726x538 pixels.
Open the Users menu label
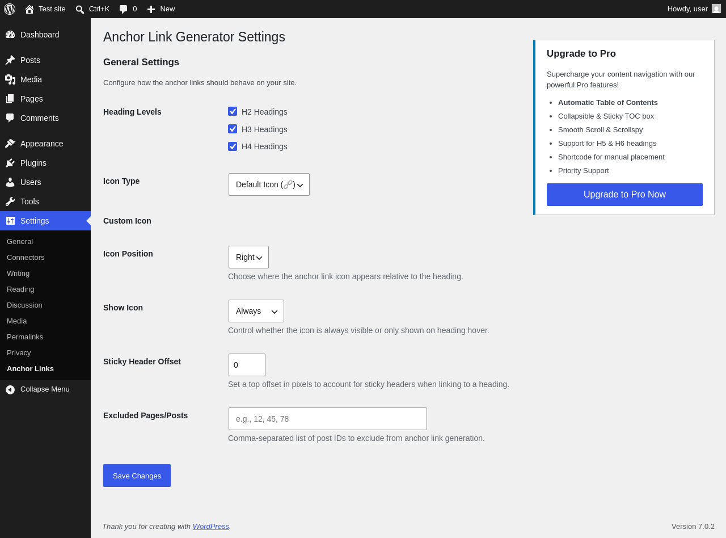coord(31,182)
